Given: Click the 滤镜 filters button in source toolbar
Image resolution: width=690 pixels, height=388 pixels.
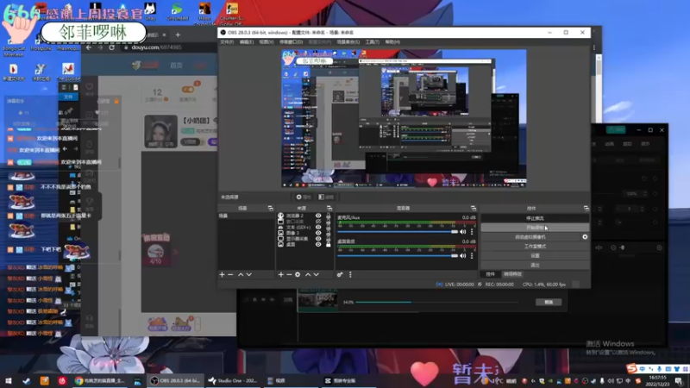Looking at the screenshot, I should [x=327, y=197].
